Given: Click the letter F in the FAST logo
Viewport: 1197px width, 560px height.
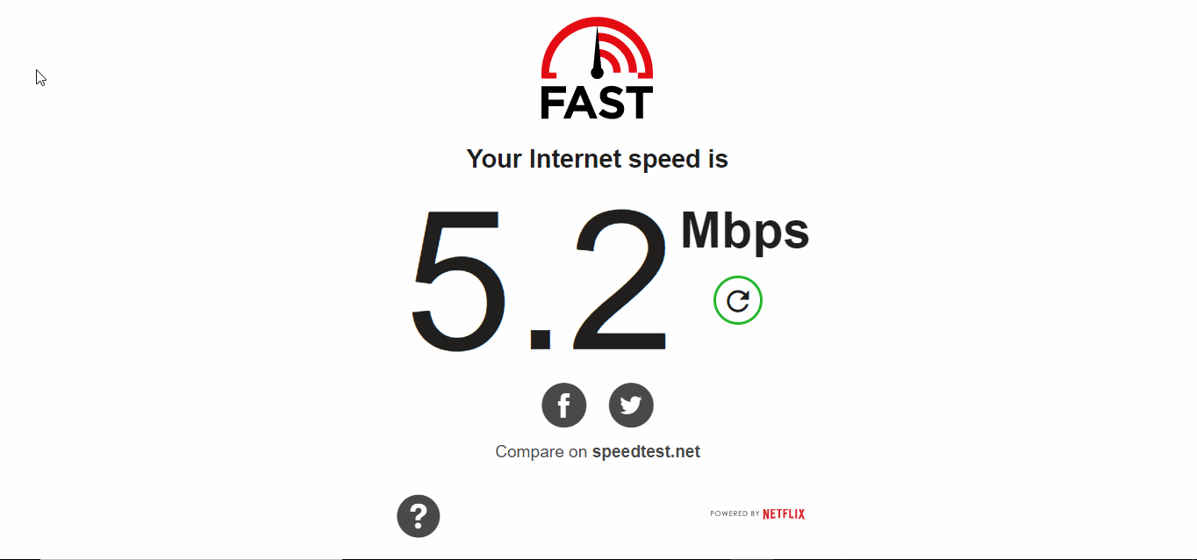Looking at the screenshot, I should 554,102.
